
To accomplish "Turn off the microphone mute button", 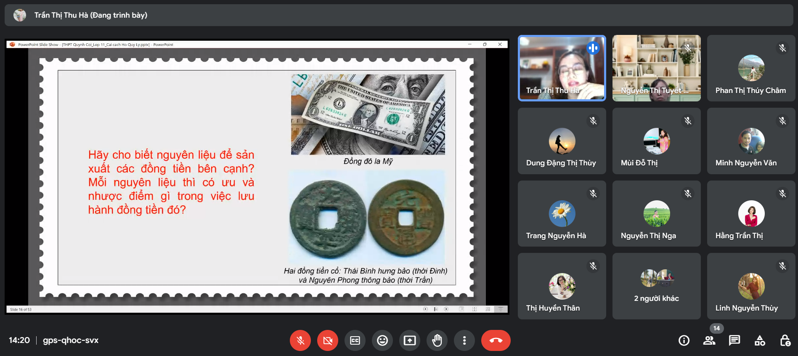I will tap(300, 340).
